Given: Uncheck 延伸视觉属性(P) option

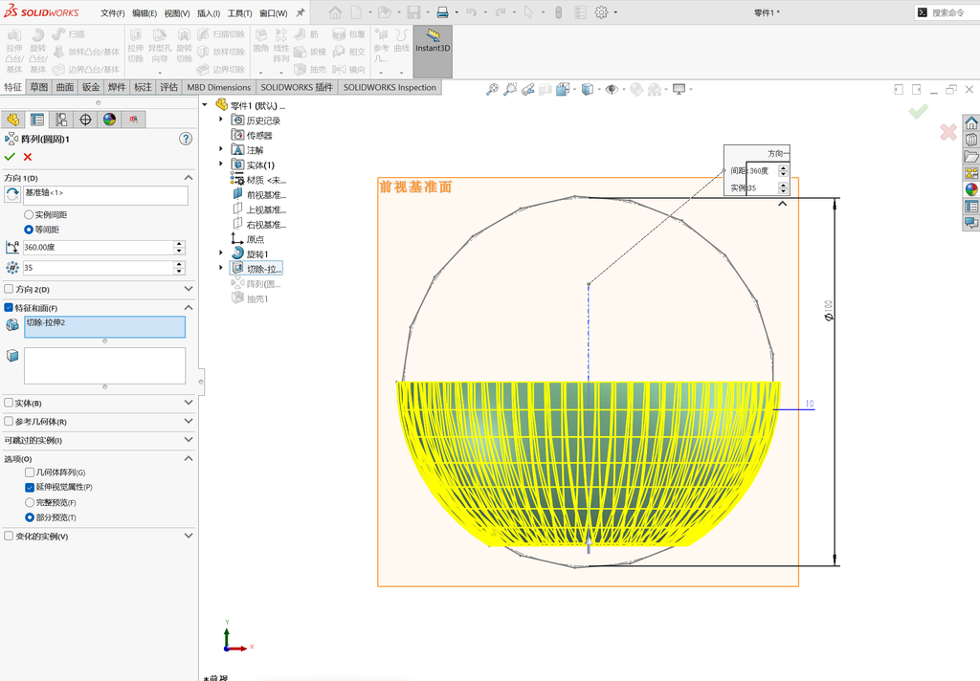Looking at the screenshot, I should coord(30,488).
